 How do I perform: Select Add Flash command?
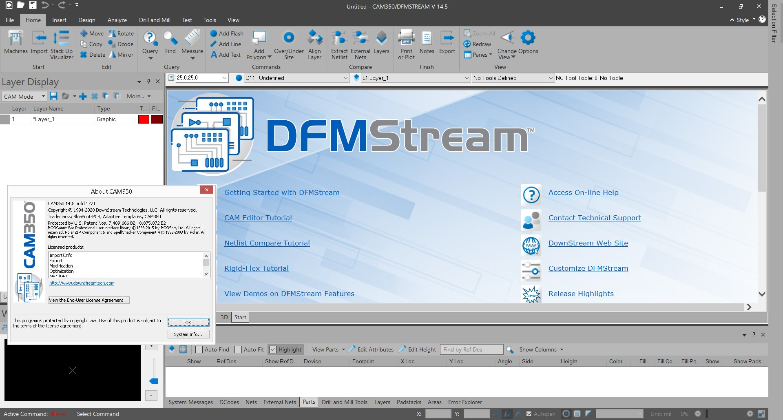tap(227, 33)
